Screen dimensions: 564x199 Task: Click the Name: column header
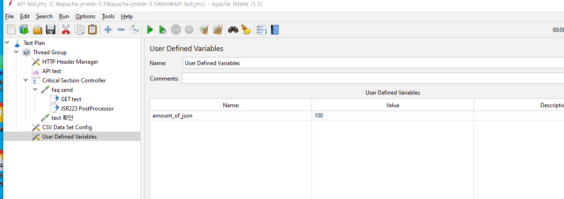pos(231,105)
